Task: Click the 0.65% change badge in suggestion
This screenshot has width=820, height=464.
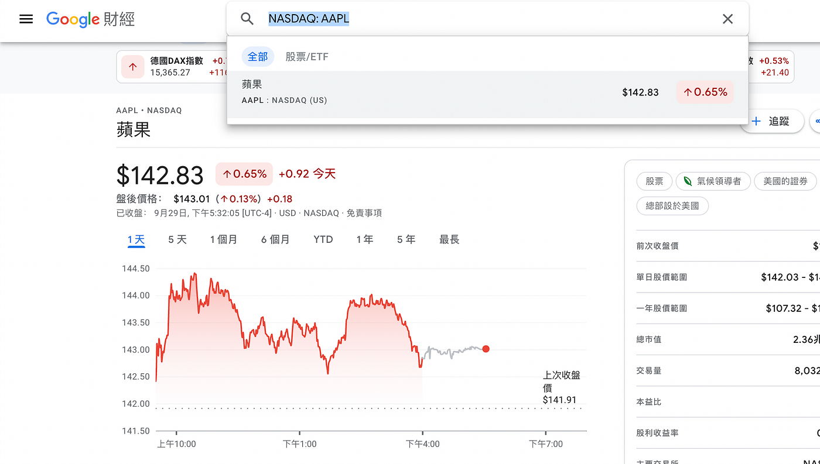Action: coord(705,92)
